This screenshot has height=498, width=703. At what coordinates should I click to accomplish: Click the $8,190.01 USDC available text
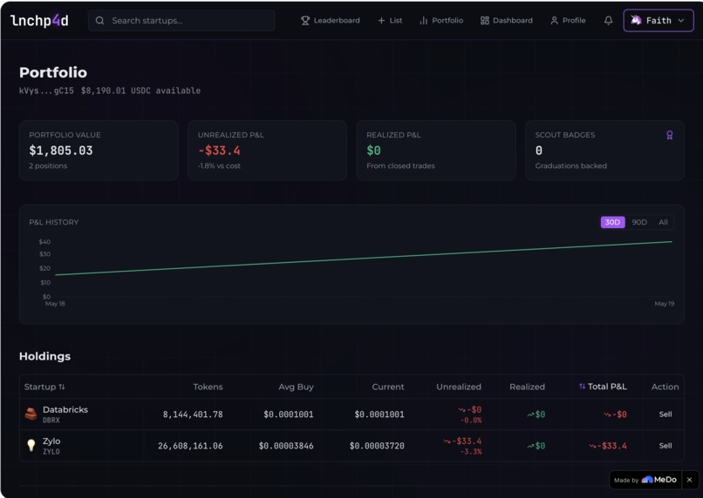(x=140, y=91)
